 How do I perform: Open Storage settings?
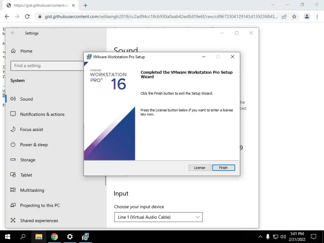point(28,160)
